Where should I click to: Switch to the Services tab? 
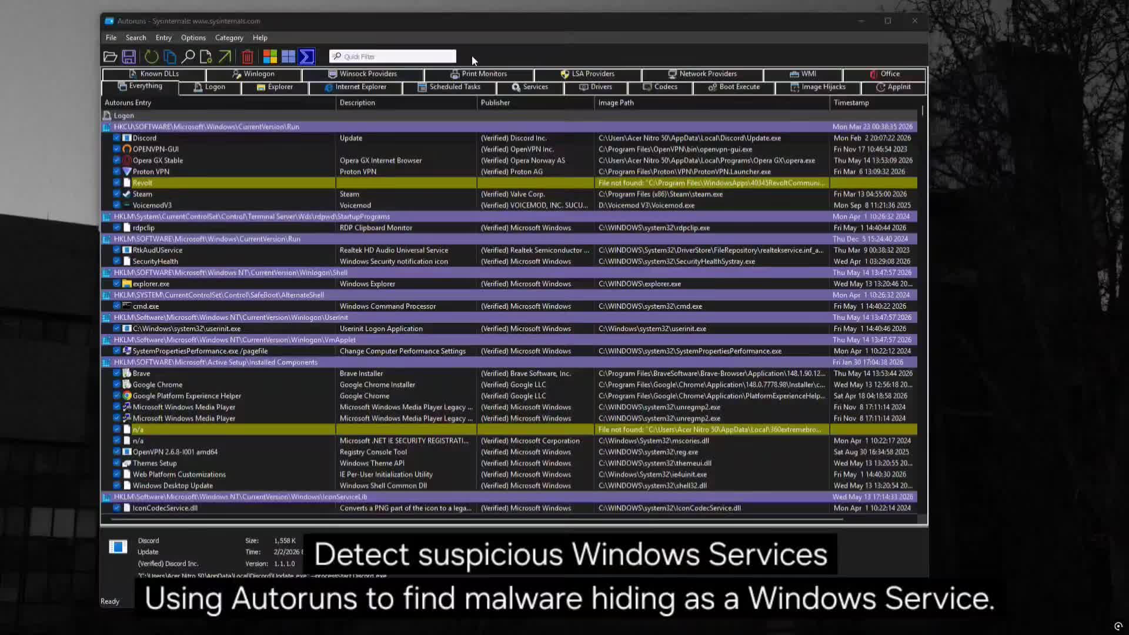point(530,87)
